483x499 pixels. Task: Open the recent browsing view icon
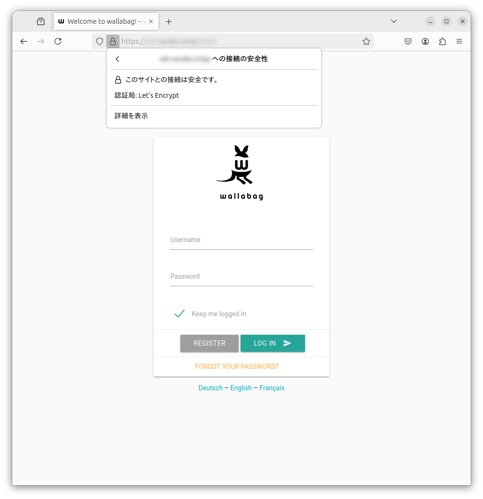(41, 22)
